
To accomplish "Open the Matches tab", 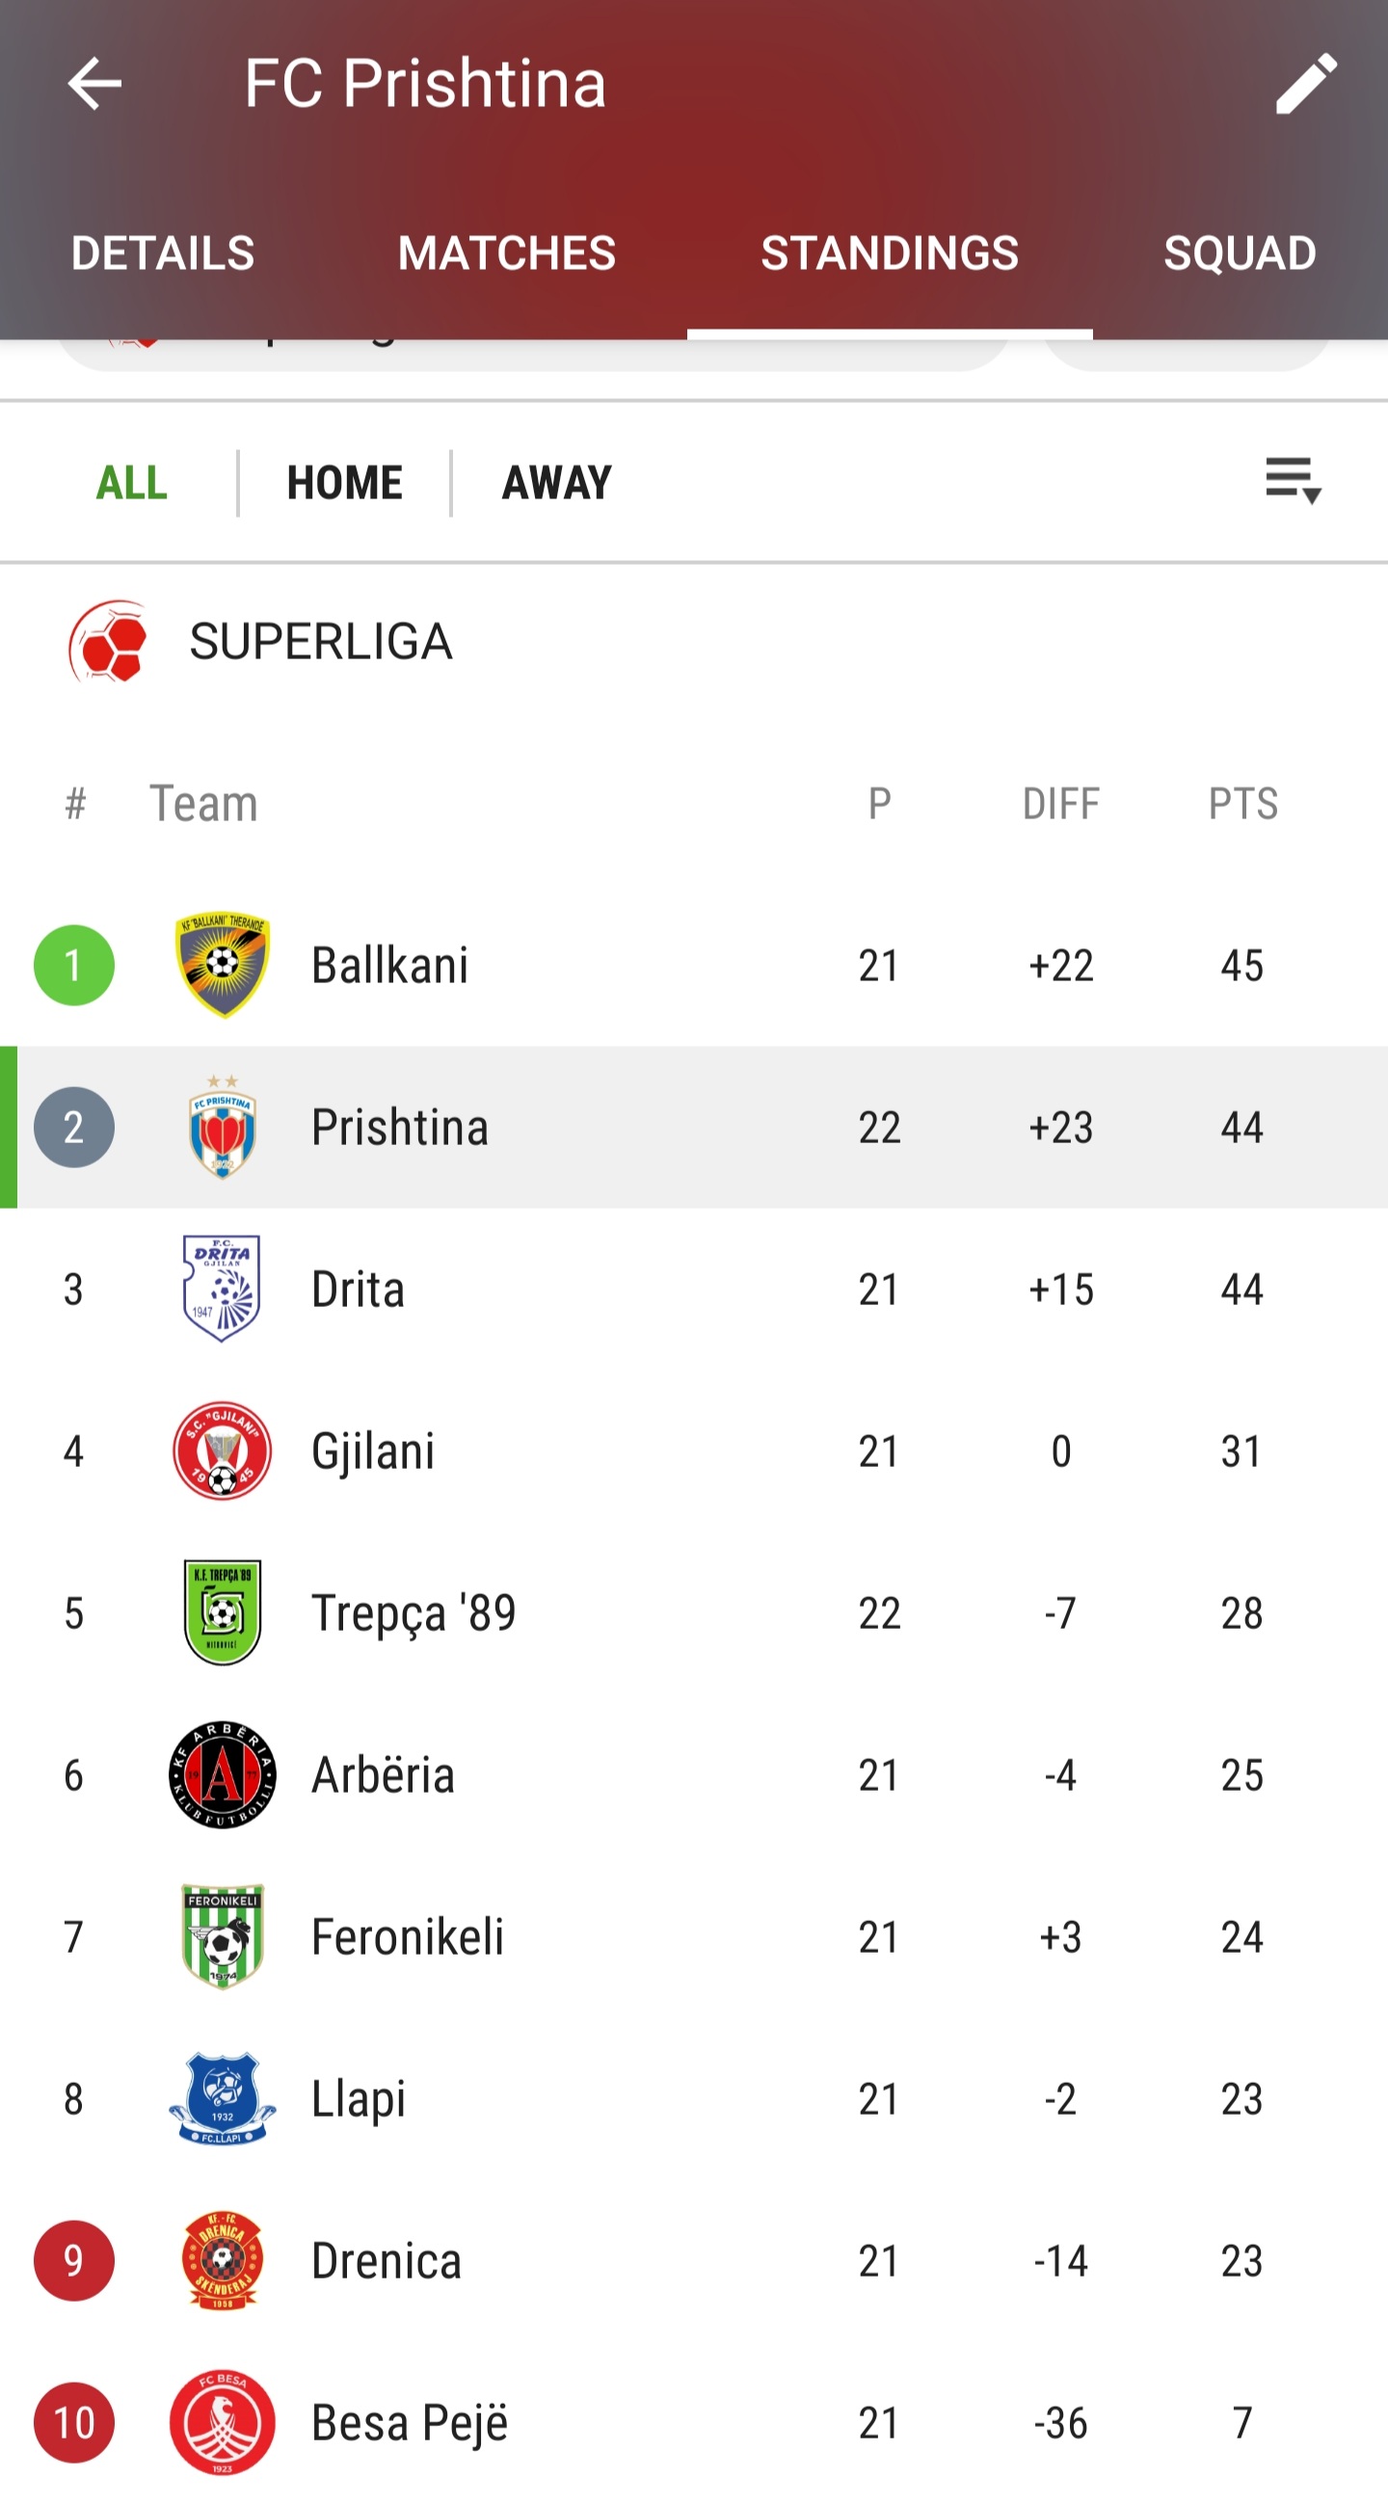I will [x=506, y=253].
